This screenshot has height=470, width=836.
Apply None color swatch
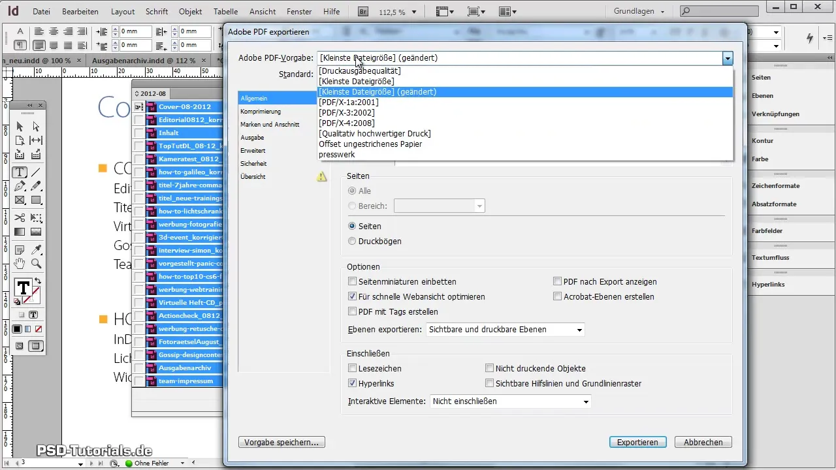[39, 329]
